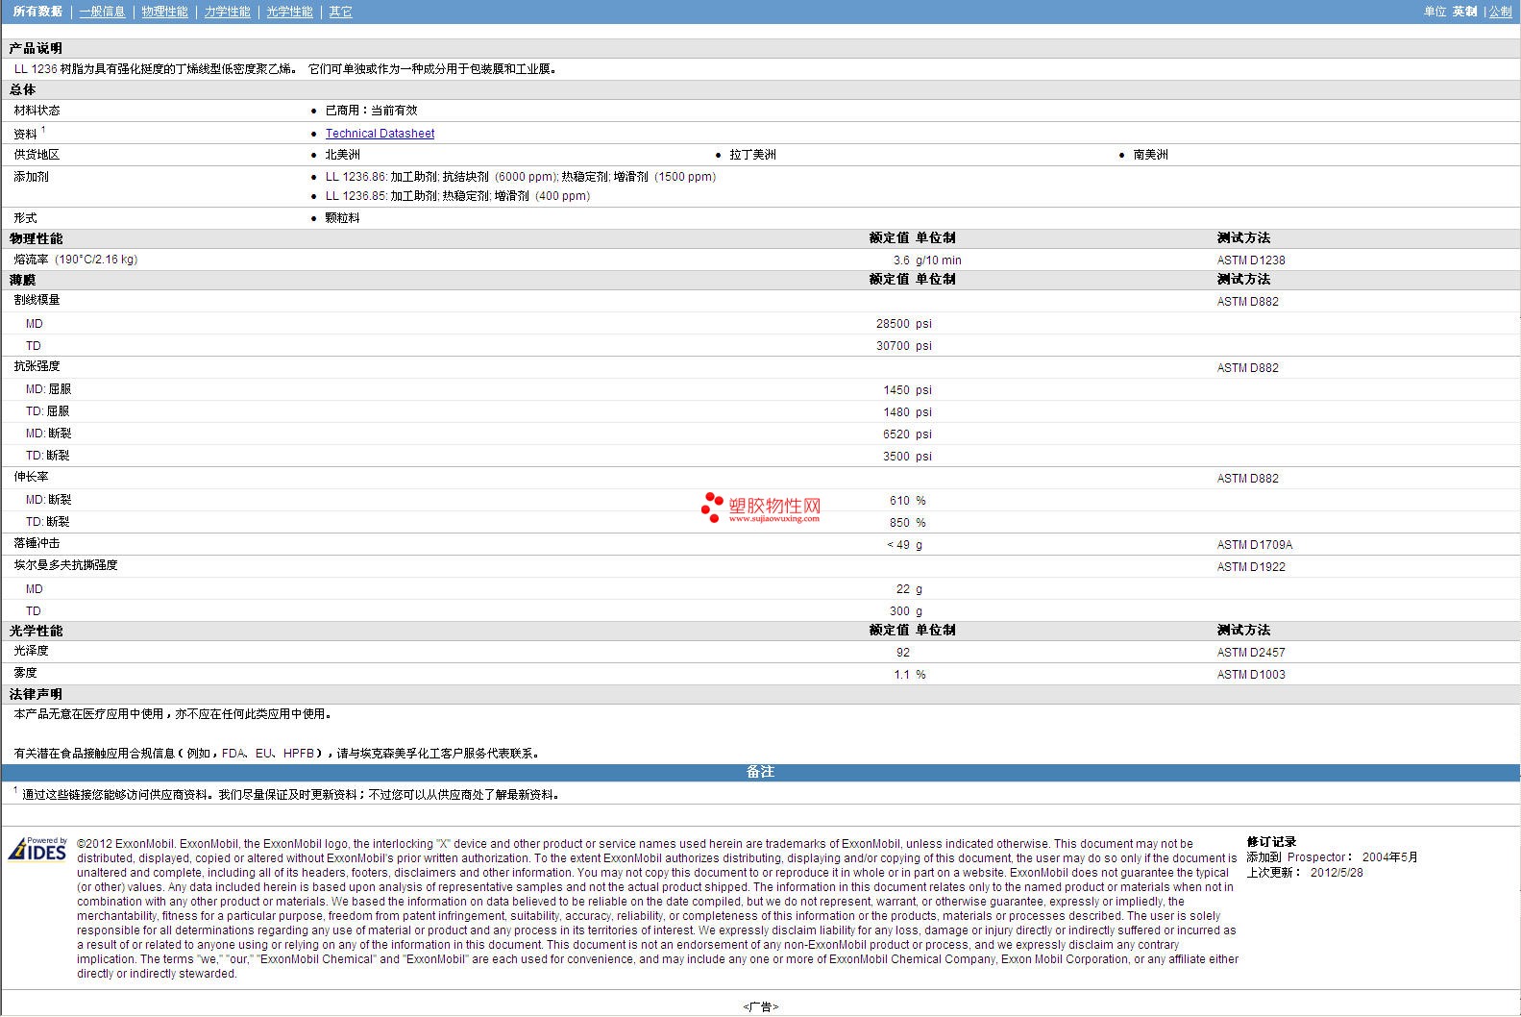Switch units to 公制 (metric)
This screenshot has height=1017, width=1521.
(1500, 12)
